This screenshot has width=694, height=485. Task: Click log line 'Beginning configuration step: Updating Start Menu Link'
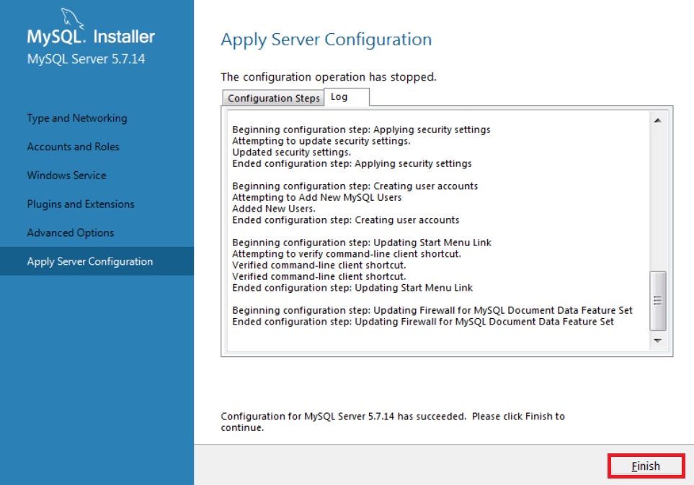tap(362, 242)
